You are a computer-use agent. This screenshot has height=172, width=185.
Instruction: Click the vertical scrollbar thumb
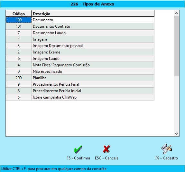click(x=176, y=46)
